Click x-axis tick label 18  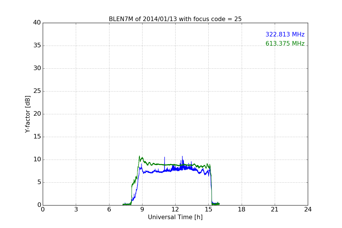tap(242, 209)
